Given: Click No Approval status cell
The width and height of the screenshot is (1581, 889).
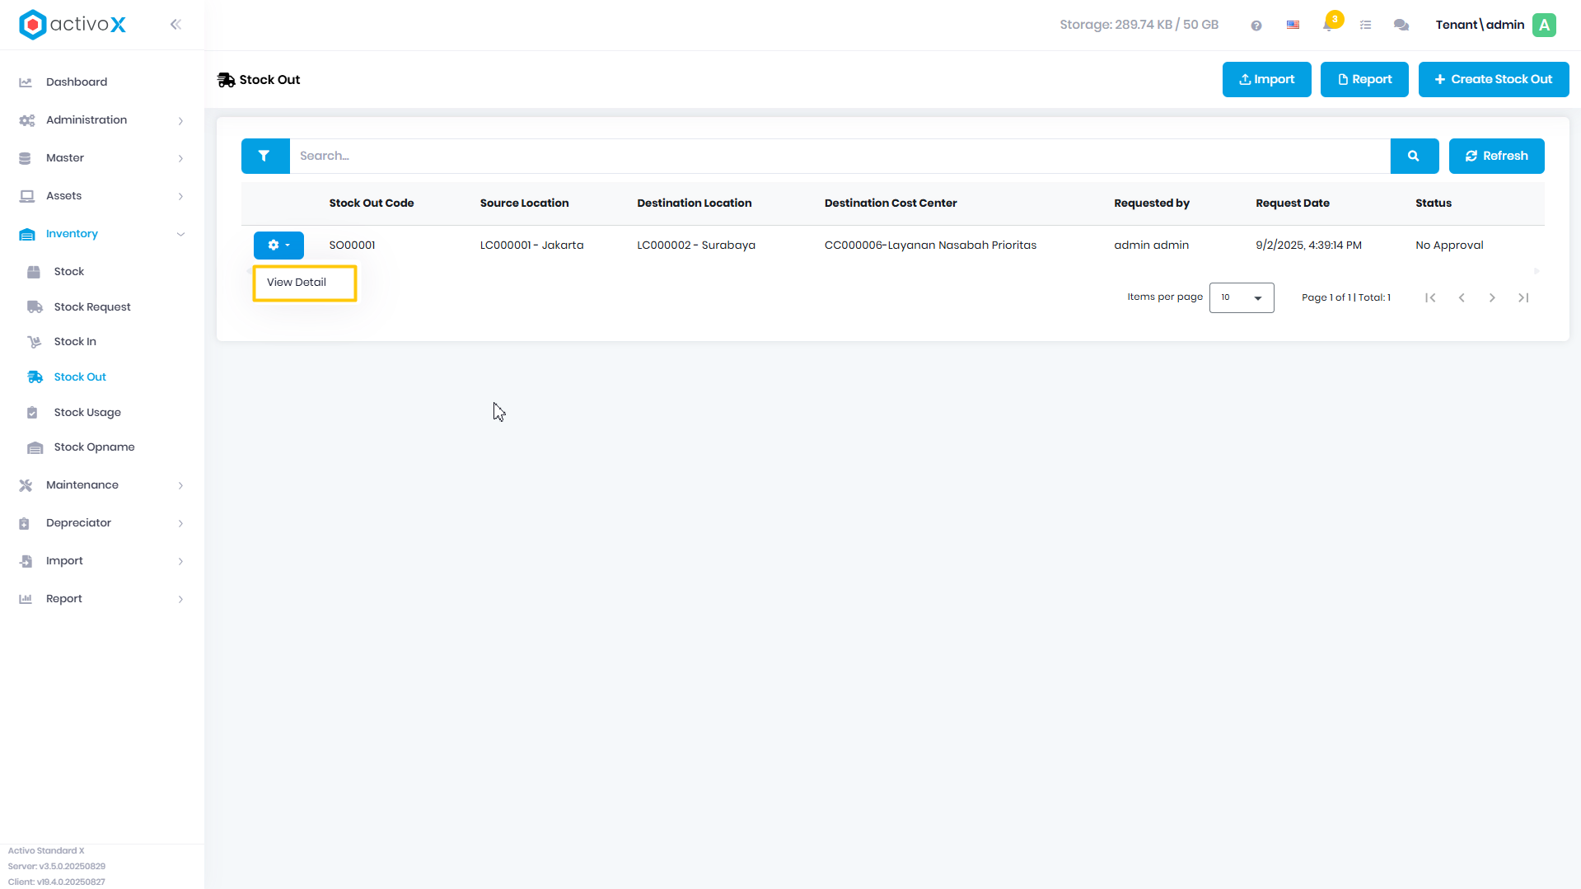Looking at the screenshot, I should coord(1449,246).
